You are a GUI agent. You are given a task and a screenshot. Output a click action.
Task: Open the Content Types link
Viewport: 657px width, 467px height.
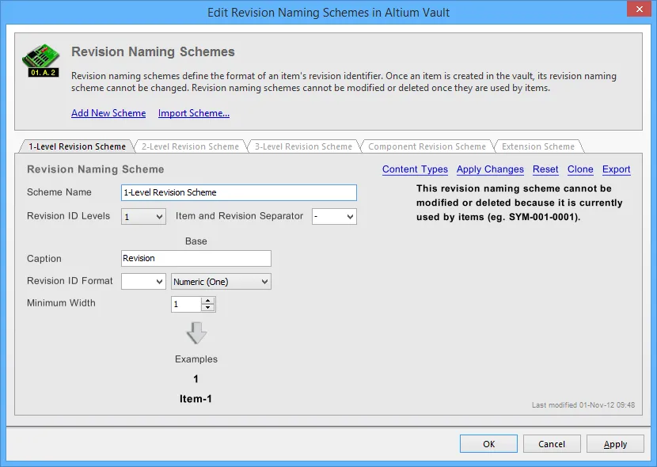click(415, 169)
